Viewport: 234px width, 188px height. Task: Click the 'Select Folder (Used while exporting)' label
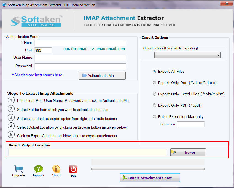[x=170, y=48]
